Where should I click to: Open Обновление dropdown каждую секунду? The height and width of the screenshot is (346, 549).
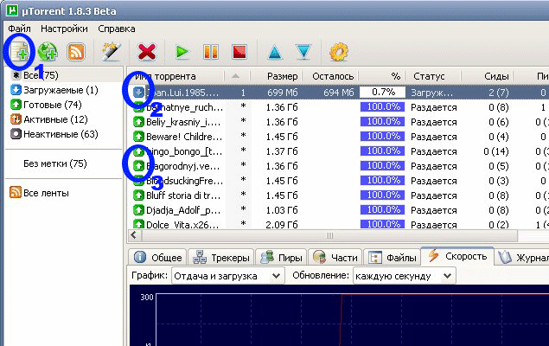405,276
